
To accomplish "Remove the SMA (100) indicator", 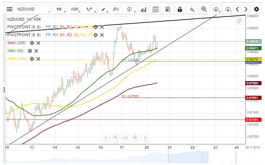I will [x=38, y=59].
